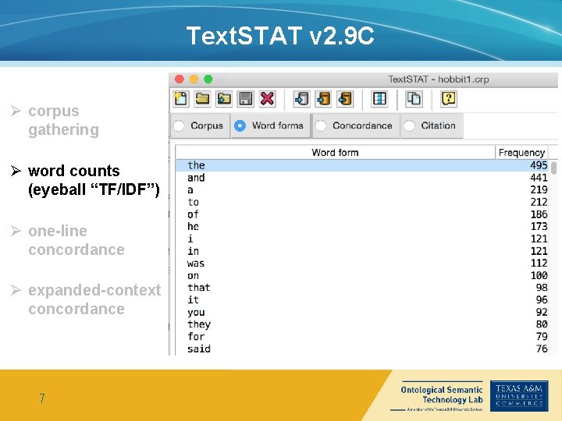Click the slide page number 7
This screenshot has height=421, width=562.
42,398
